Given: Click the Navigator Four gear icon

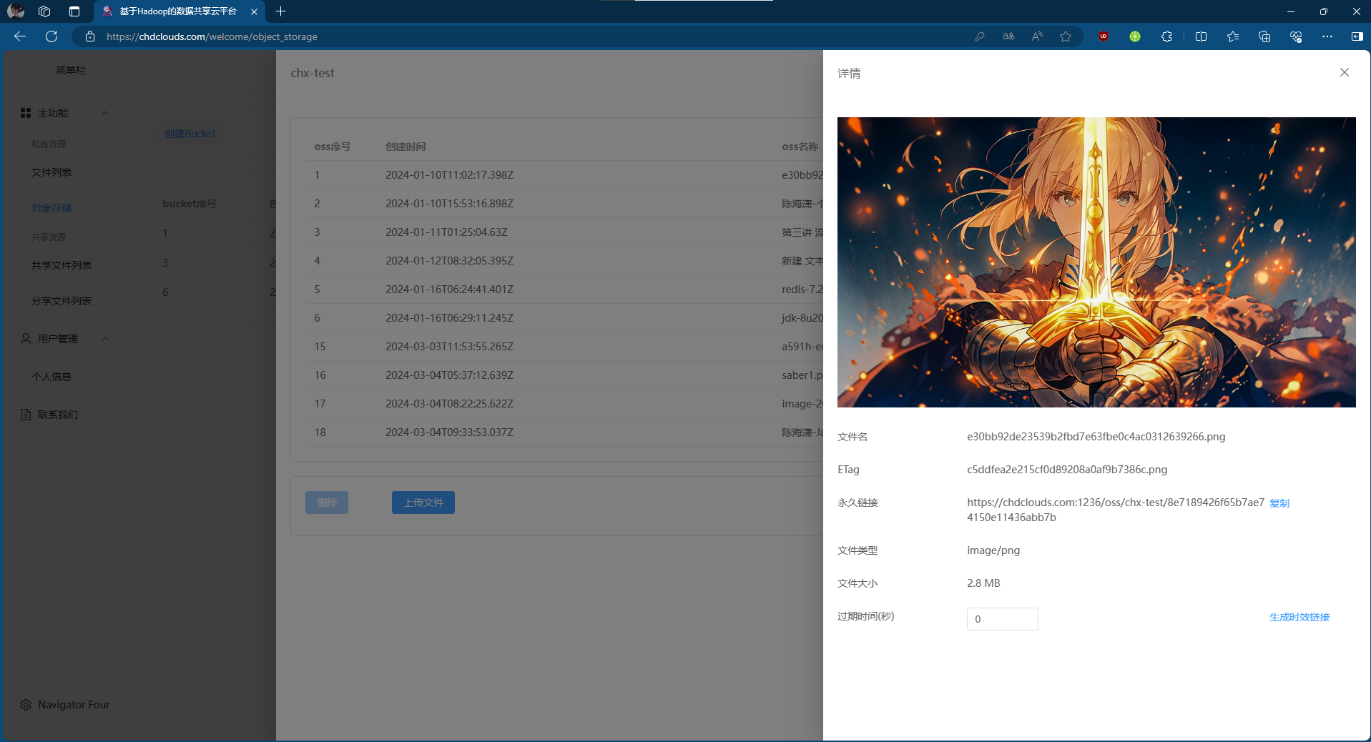Looking at the screenshot, I should 26,705.
